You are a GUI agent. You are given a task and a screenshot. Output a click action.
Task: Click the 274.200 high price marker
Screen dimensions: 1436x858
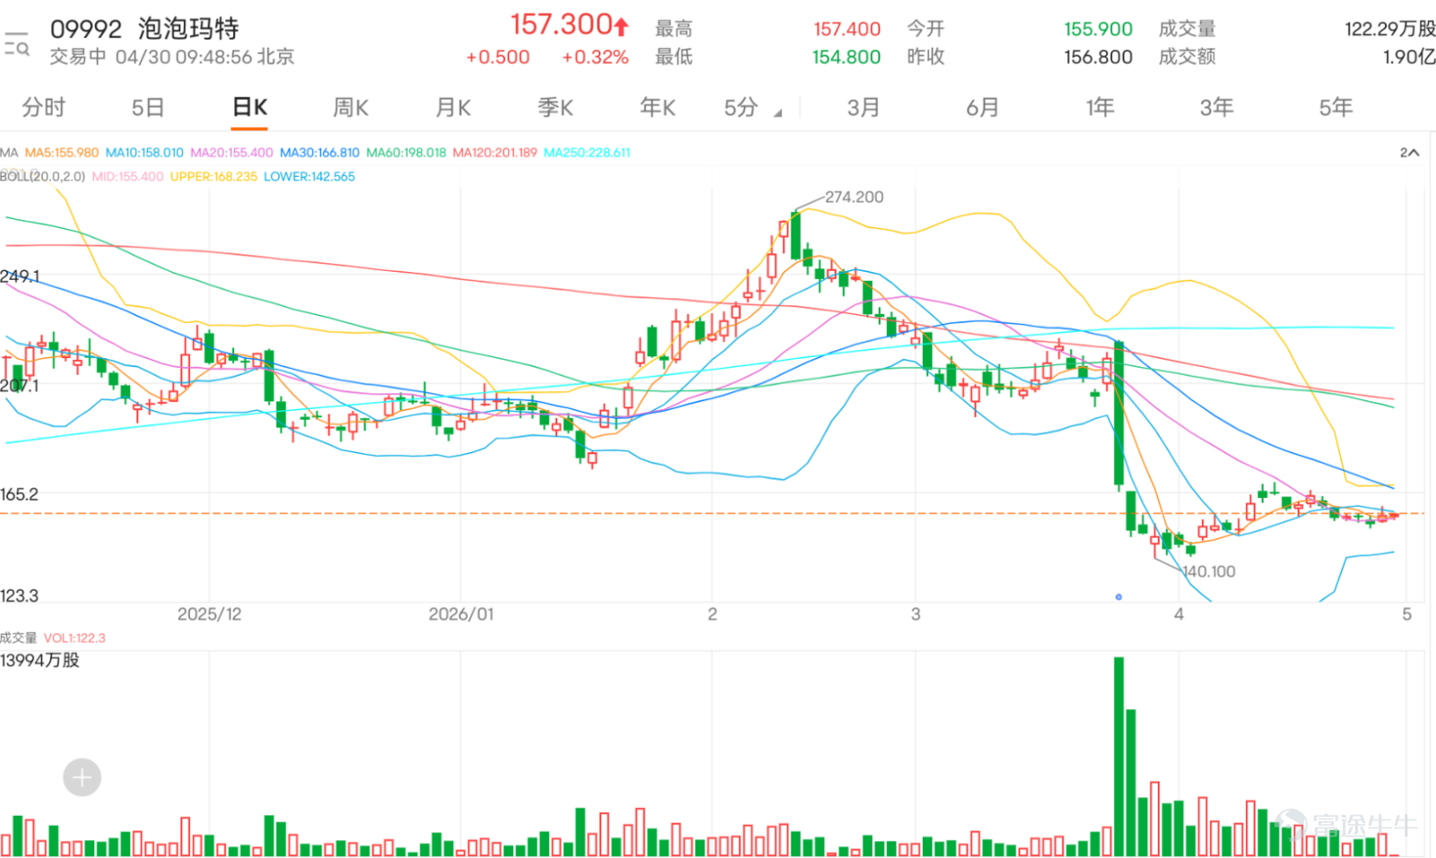854,197
